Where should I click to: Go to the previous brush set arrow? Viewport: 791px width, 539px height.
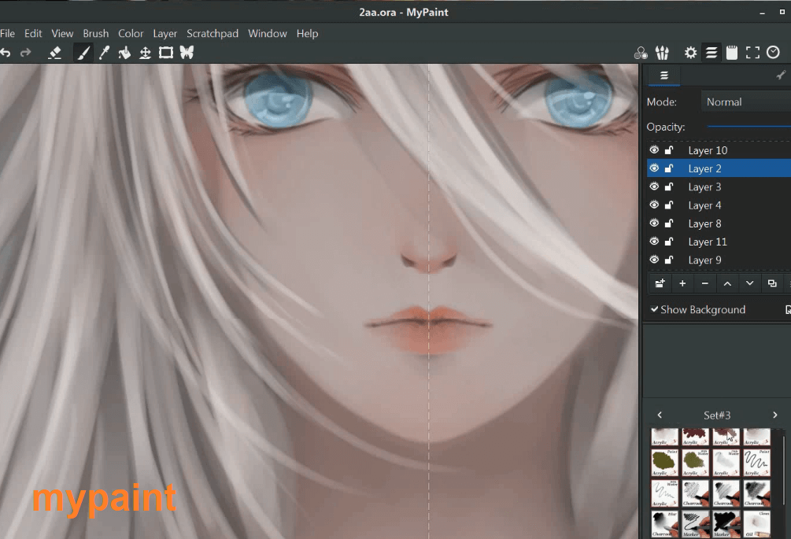point(660,415)
